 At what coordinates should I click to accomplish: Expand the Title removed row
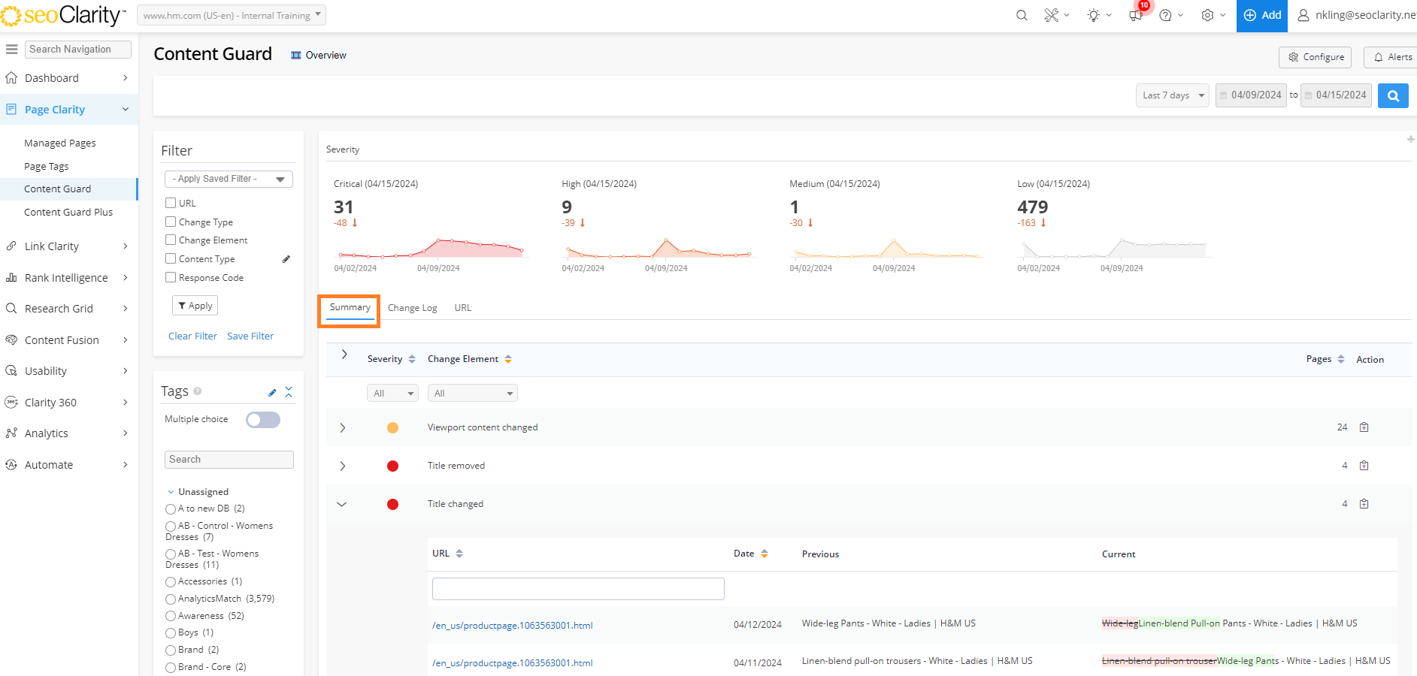[x=343, y=466]
